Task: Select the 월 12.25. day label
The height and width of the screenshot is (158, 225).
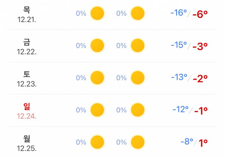Action: pos(27,143)
